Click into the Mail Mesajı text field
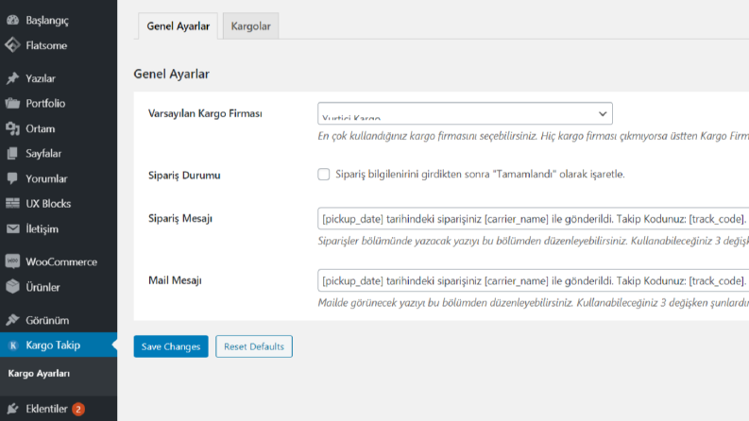 pyautogui.click(x=533, y=280)
